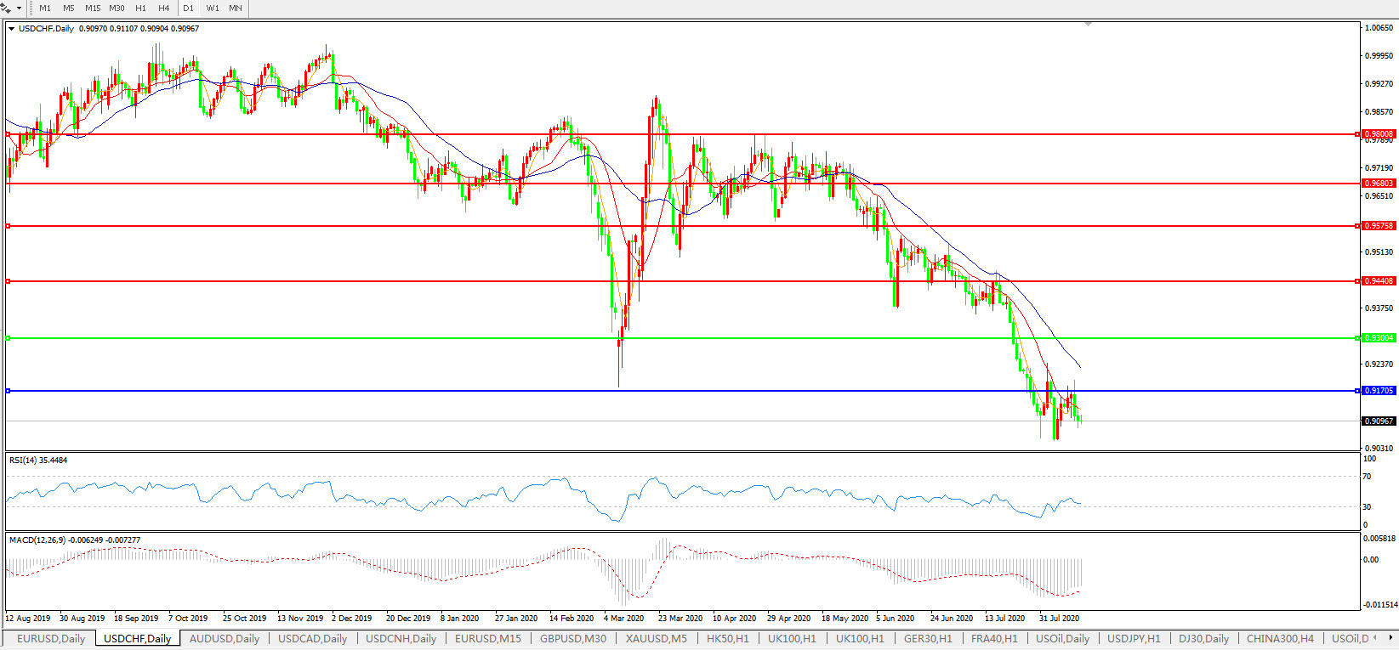Toggle the W1 weekly timeframe
This screenshot has height=650, width=1399.
(213, 8)
